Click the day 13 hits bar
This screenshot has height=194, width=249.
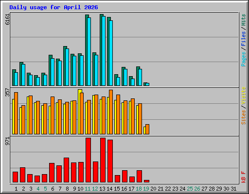pos(101,50)
